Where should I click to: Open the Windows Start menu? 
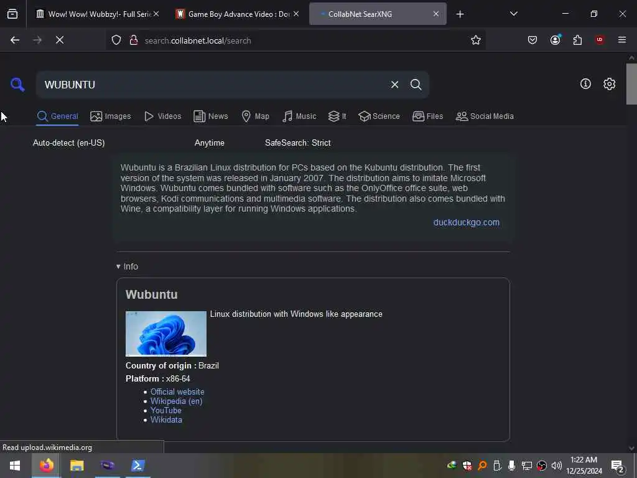click(x=15, y=466)
